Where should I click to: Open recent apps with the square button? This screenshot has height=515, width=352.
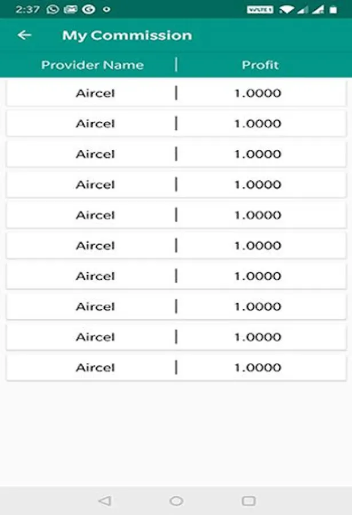[248, 501]
